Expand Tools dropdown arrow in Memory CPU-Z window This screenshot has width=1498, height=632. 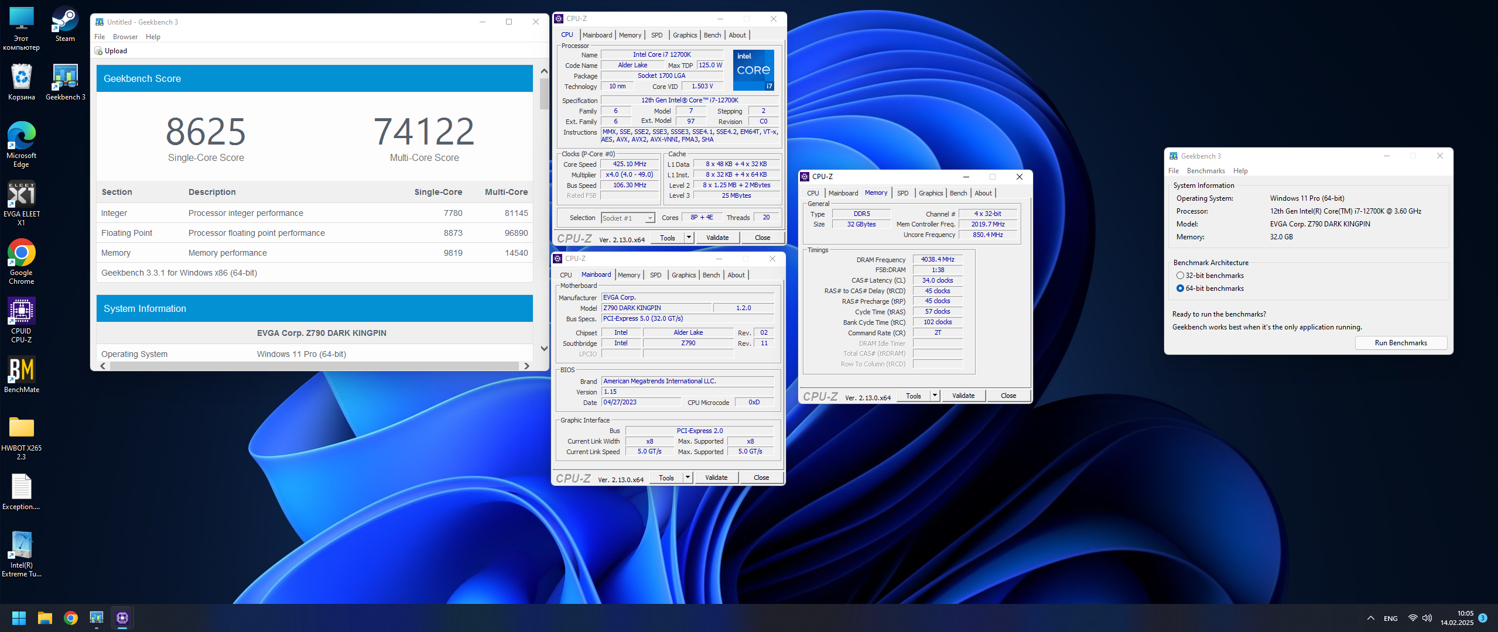click(x=935, y=396)
